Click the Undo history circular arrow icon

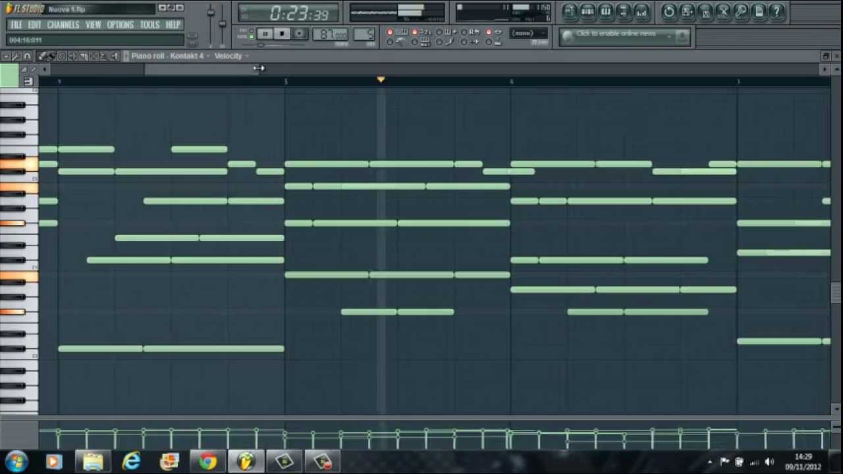(x=669, y=11)
